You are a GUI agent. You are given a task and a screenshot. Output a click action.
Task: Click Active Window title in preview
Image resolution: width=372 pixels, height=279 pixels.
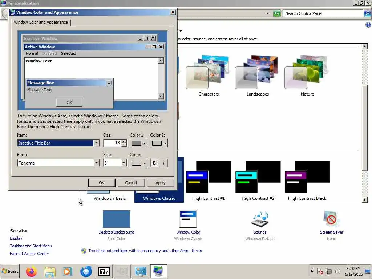tap(40, 47)
